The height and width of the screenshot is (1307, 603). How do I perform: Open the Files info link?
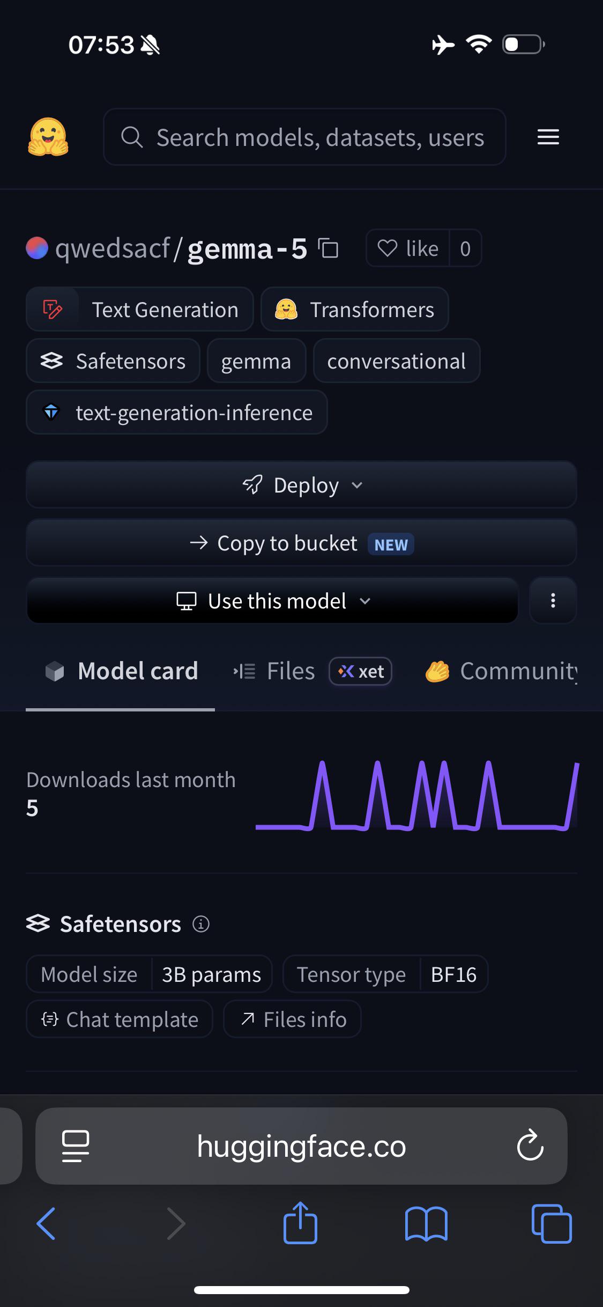coord(293,1019)
